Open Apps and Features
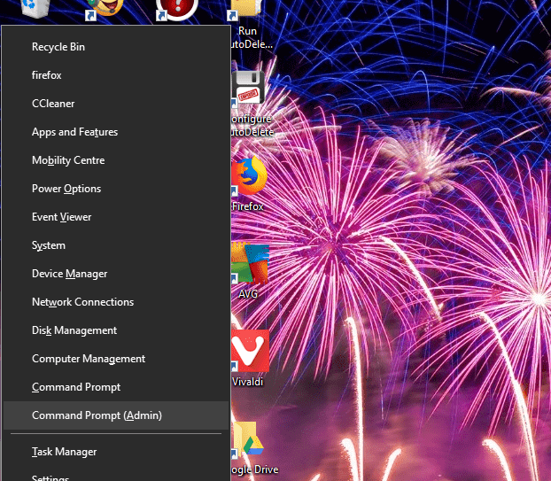 pyautogui.click(x=116, y=132)
